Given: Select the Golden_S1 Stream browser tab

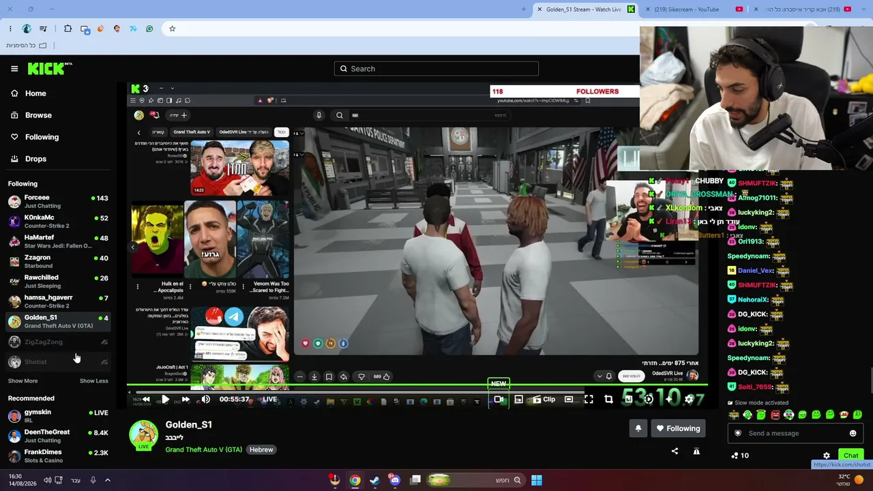Looking at the screenshot, I should pyautogui.click(x=584, y=10).
